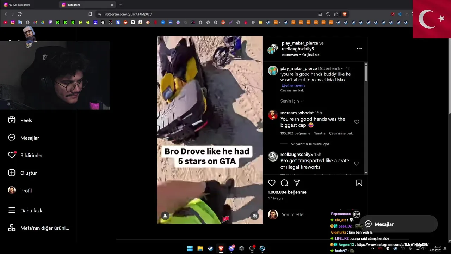Bookmark this page
The height and width of the screenshot is (254, 451).
point(90,14)
